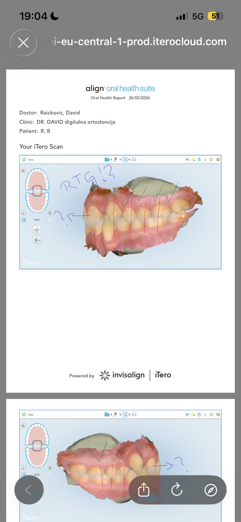Open the share sheet icon
The image size is (241, 522).
click(x=144, y=490)
